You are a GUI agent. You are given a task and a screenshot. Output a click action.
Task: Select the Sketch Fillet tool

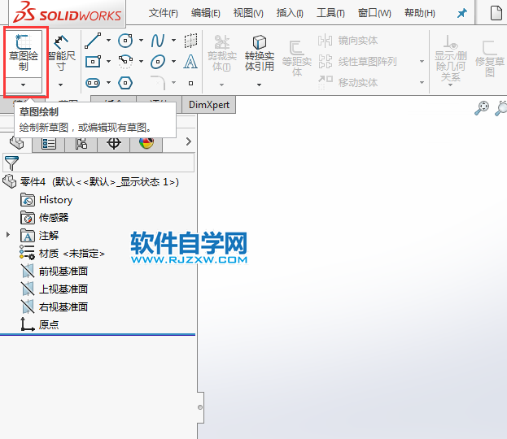pos(158,83)
